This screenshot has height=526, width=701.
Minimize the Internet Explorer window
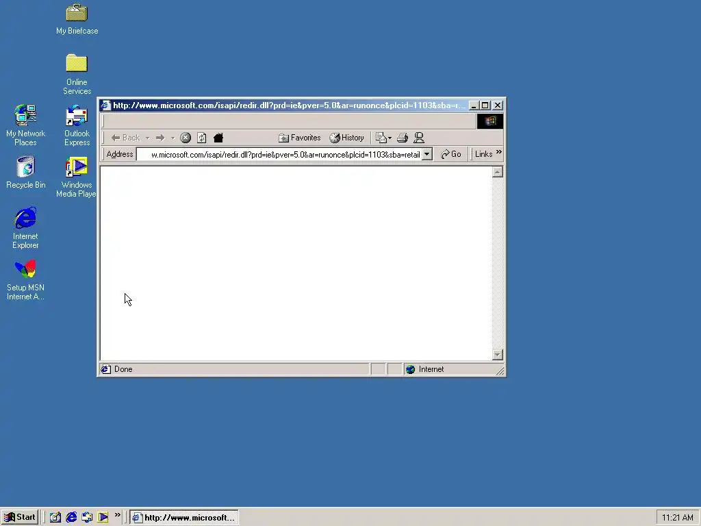[x=474, y=105]
